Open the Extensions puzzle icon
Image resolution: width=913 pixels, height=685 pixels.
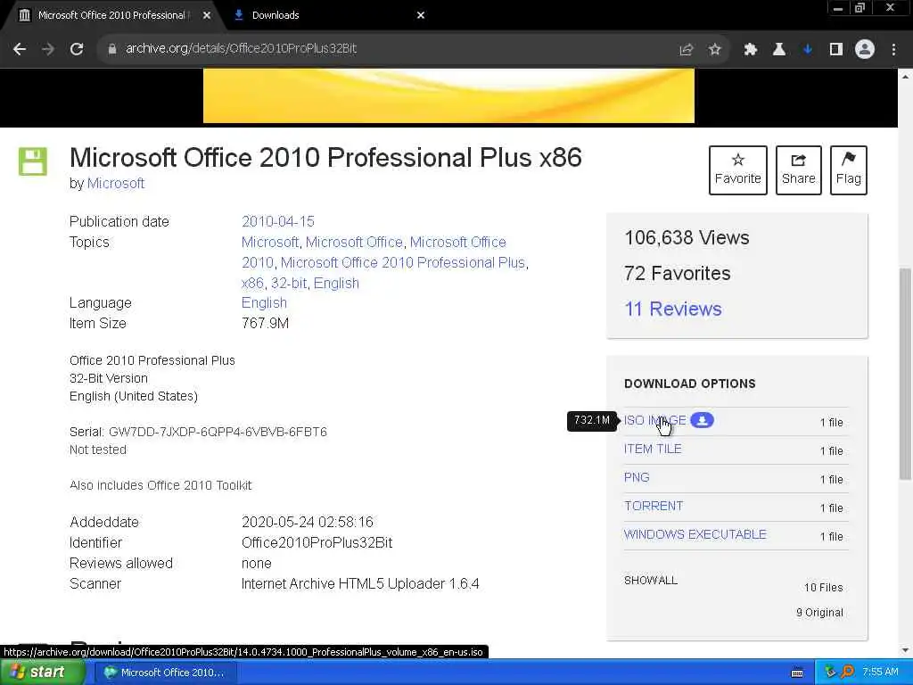750,50
